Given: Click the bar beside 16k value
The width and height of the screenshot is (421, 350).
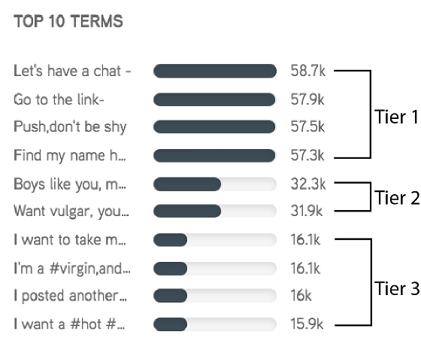Looking at the screenshot, I should click(215, 296).
